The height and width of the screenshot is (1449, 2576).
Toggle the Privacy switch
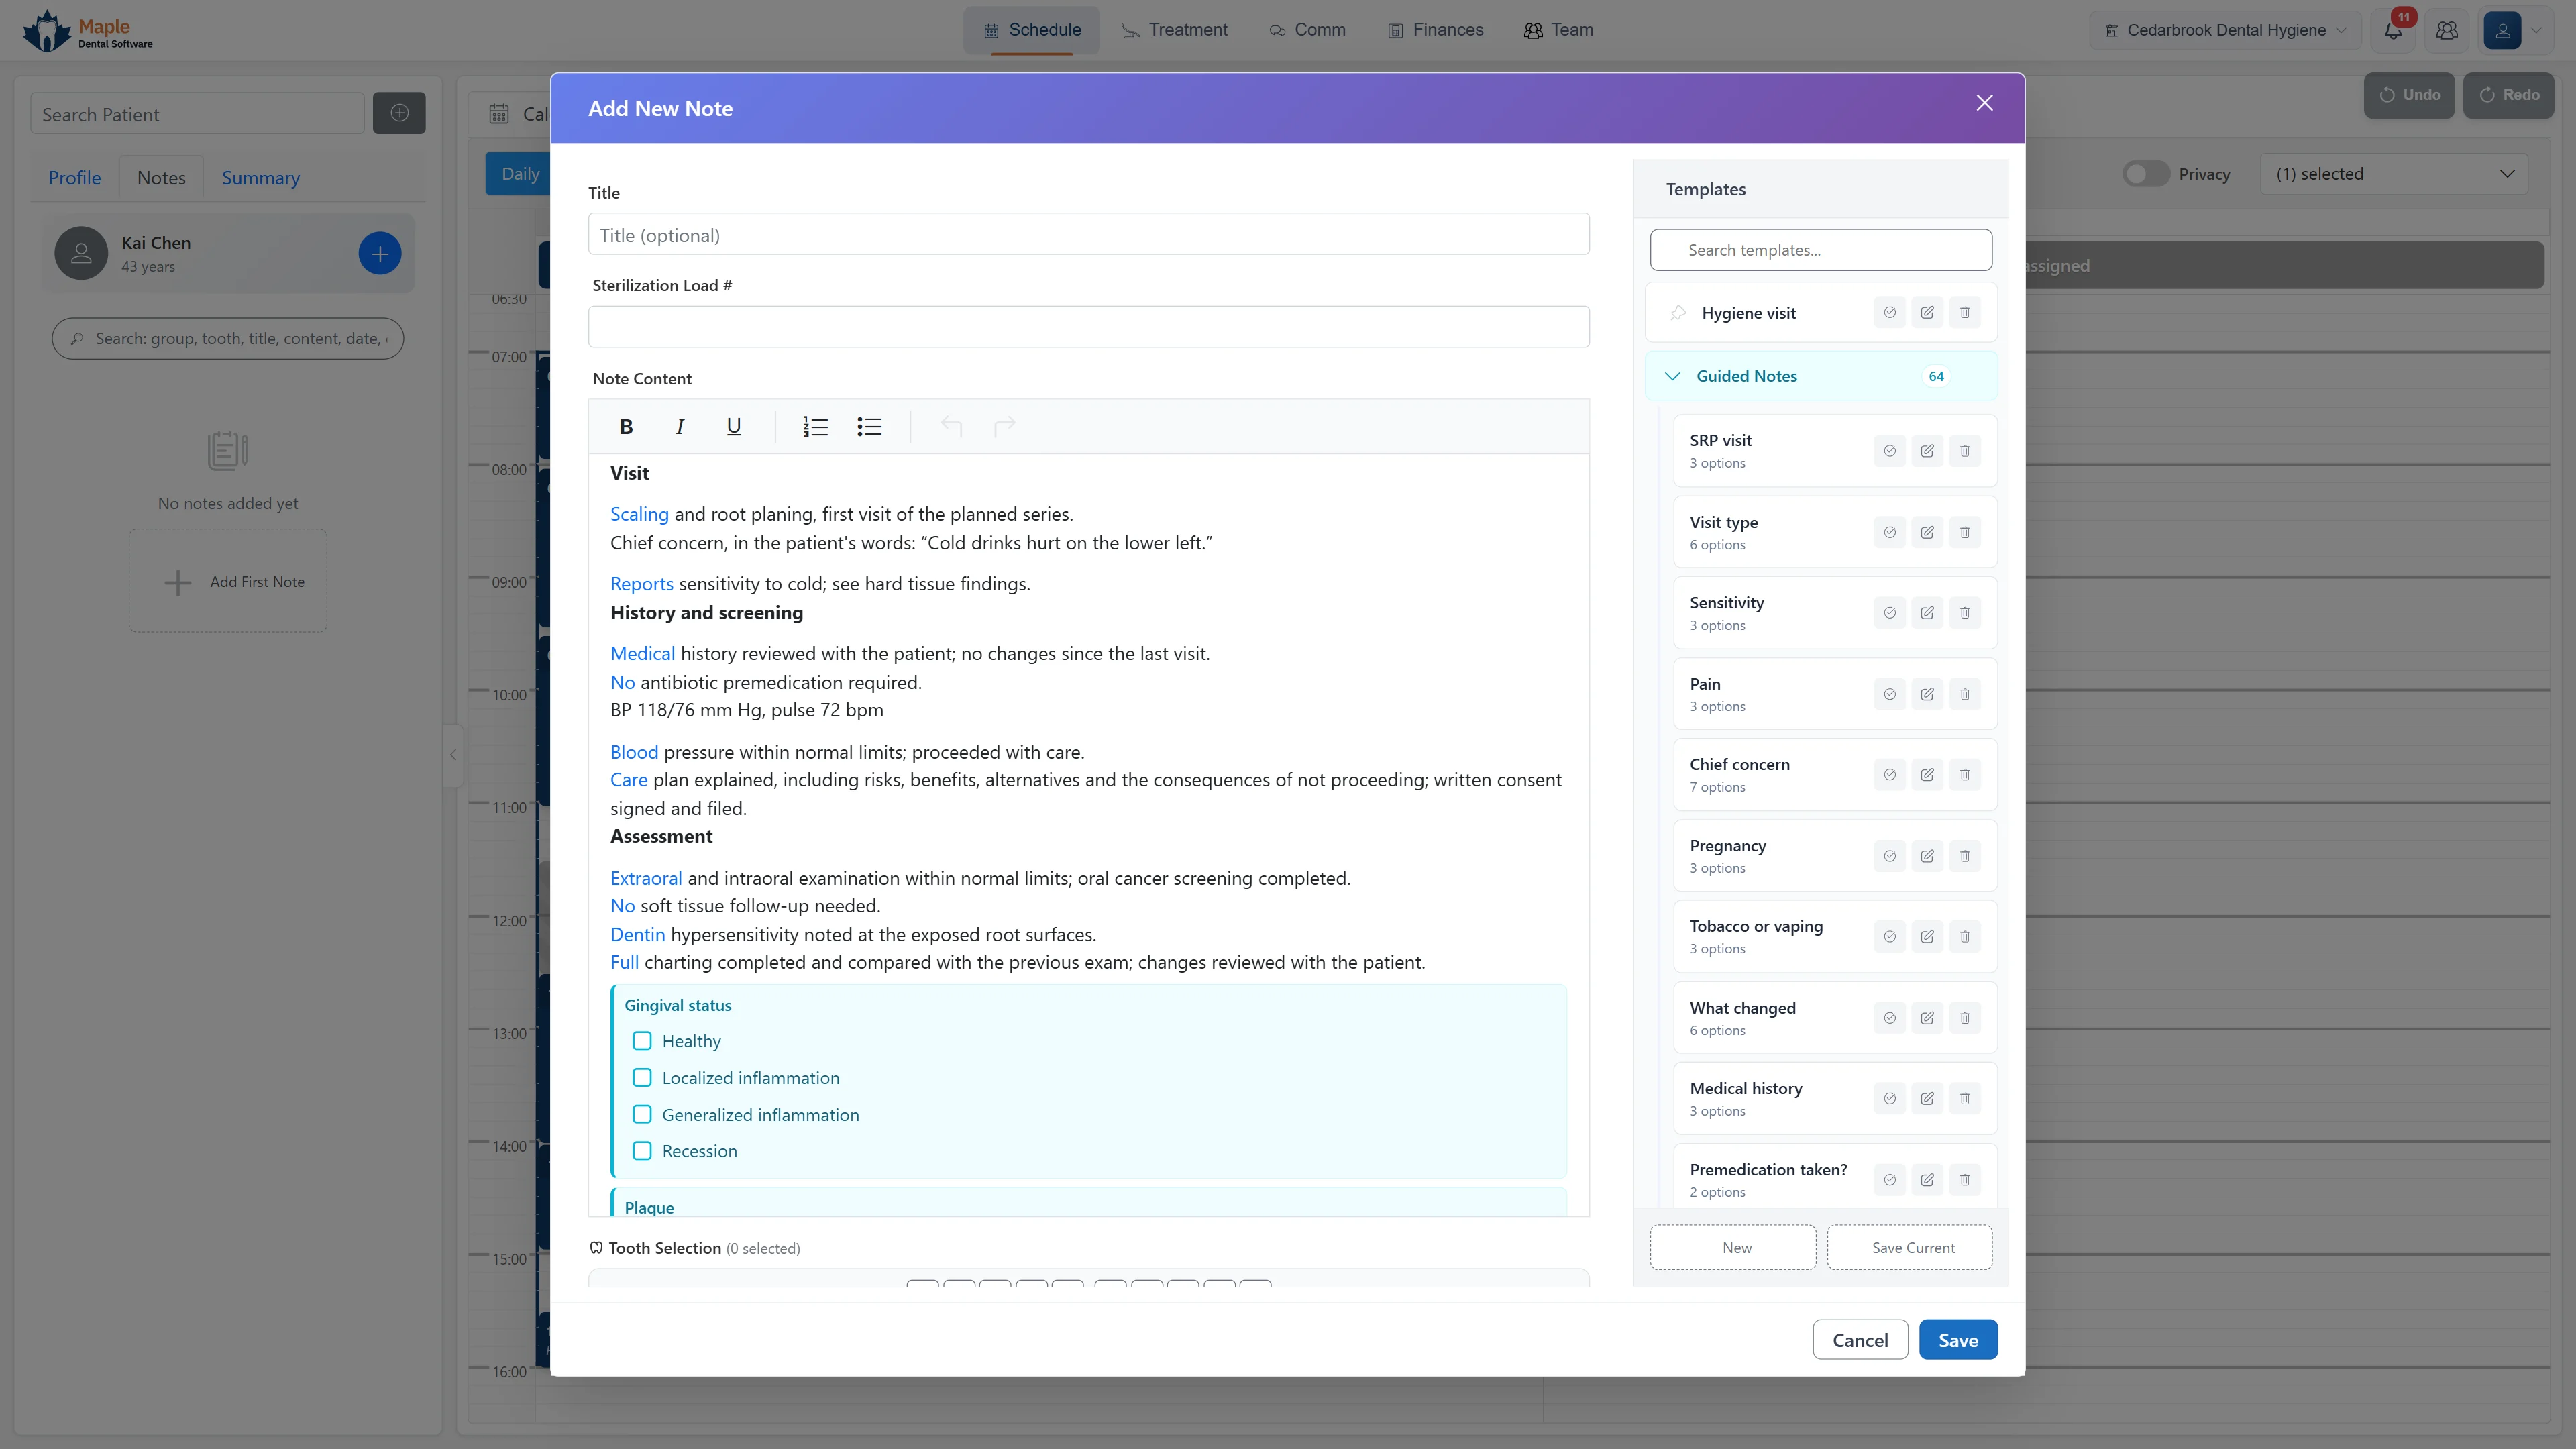point(2146,174)
